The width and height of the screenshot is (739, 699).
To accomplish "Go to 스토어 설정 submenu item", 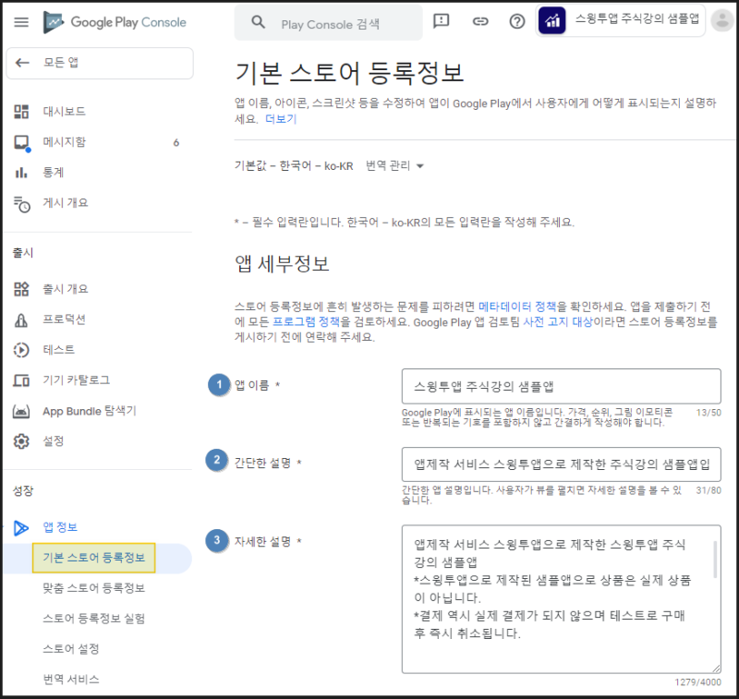I will coord(71,649).
